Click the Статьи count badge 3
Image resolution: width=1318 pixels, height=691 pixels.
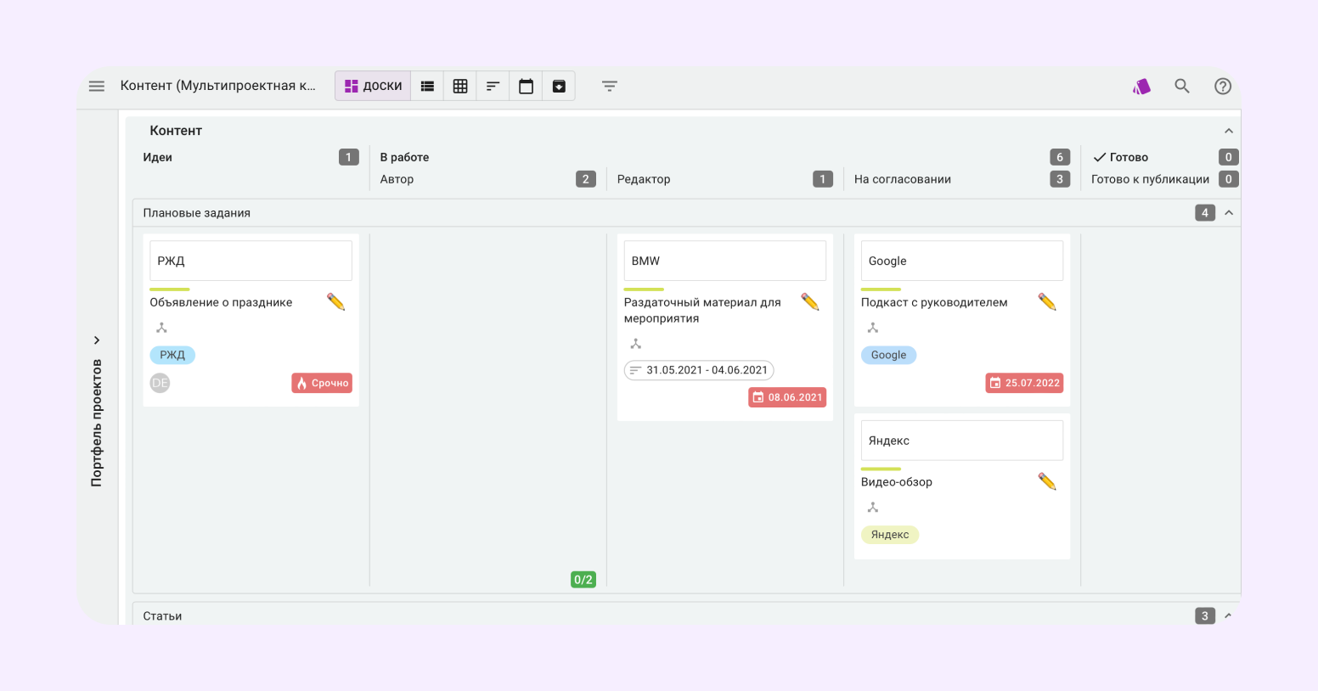[x=1205, y=616]
